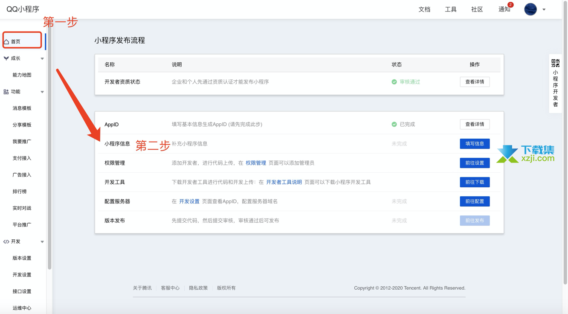
Task: Open 版本设置 in the sidebar
Action: pos(22,258)
